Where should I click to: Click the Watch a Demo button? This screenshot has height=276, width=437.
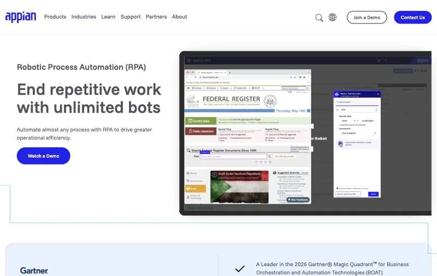click(44, 156)
